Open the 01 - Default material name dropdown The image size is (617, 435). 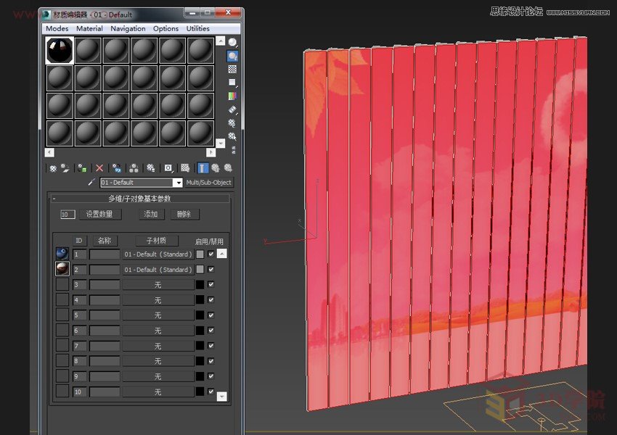point(177,182)
